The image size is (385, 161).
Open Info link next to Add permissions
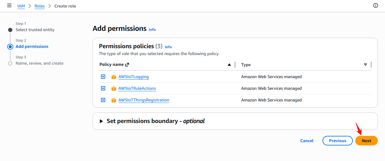(152, 30)
